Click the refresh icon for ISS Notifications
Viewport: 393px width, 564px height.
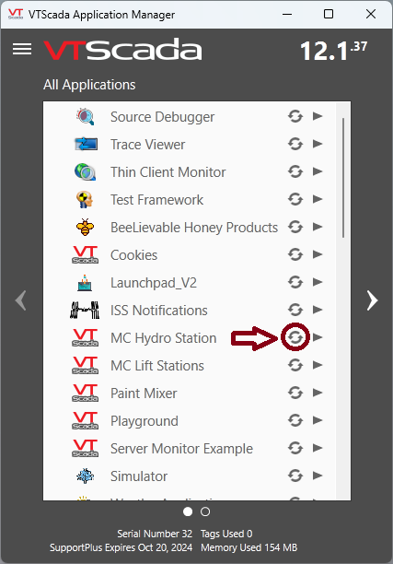[295, 310]
